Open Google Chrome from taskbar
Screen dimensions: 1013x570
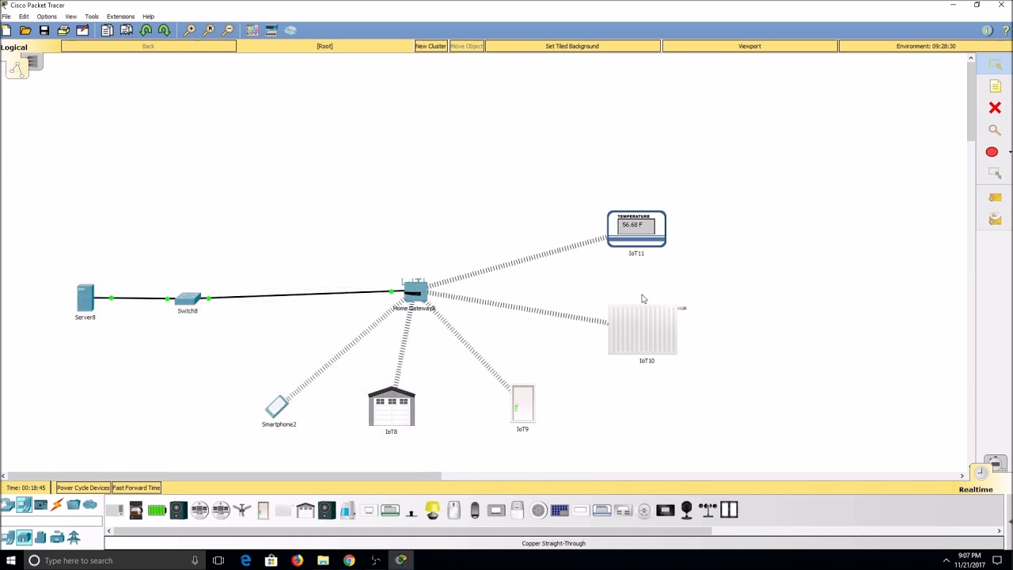[349, 560]
